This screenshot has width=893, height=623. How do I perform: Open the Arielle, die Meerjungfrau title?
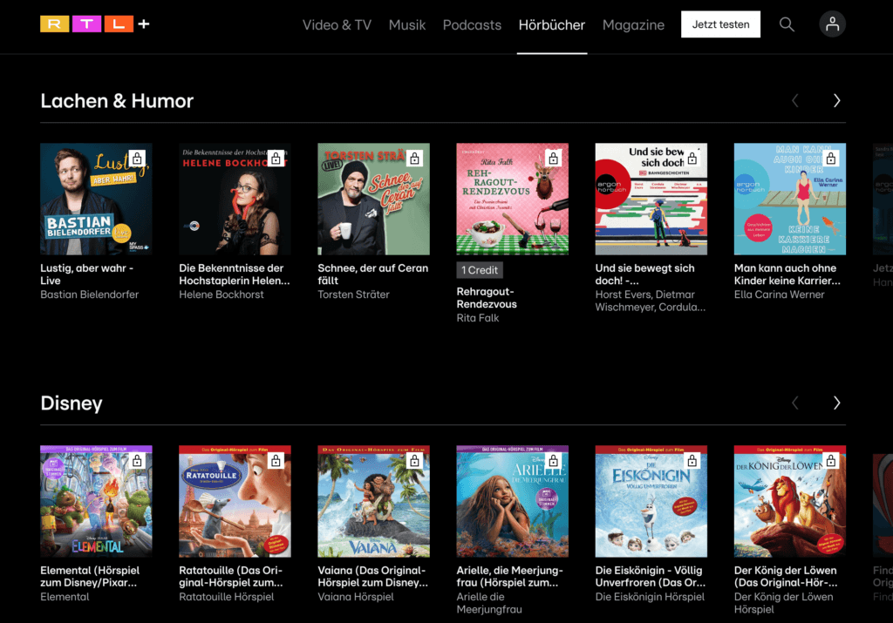509,576
